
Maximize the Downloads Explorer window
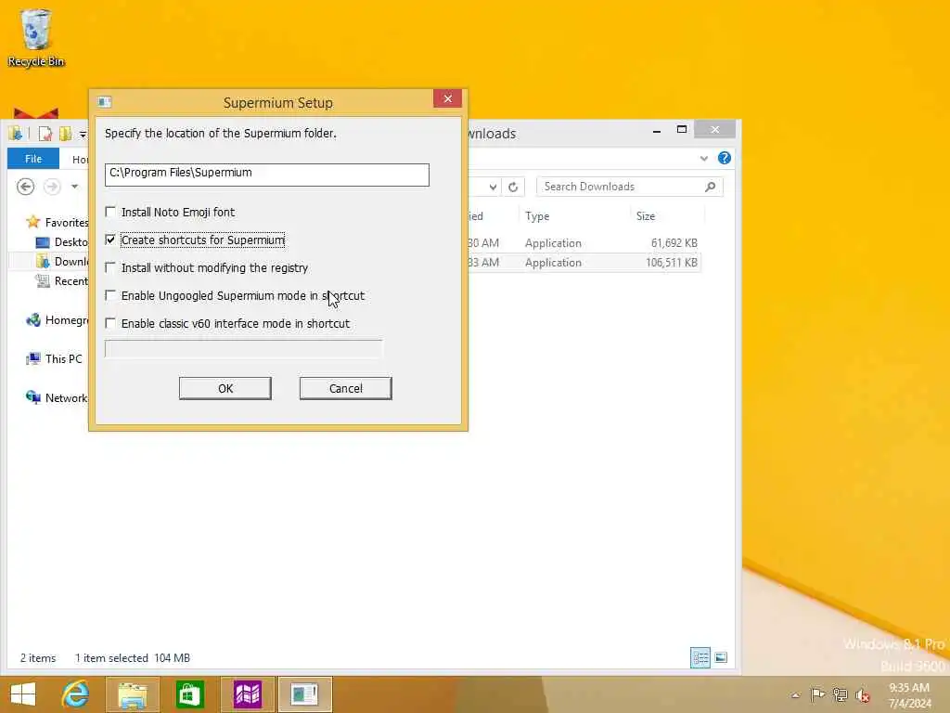[682, 130]
